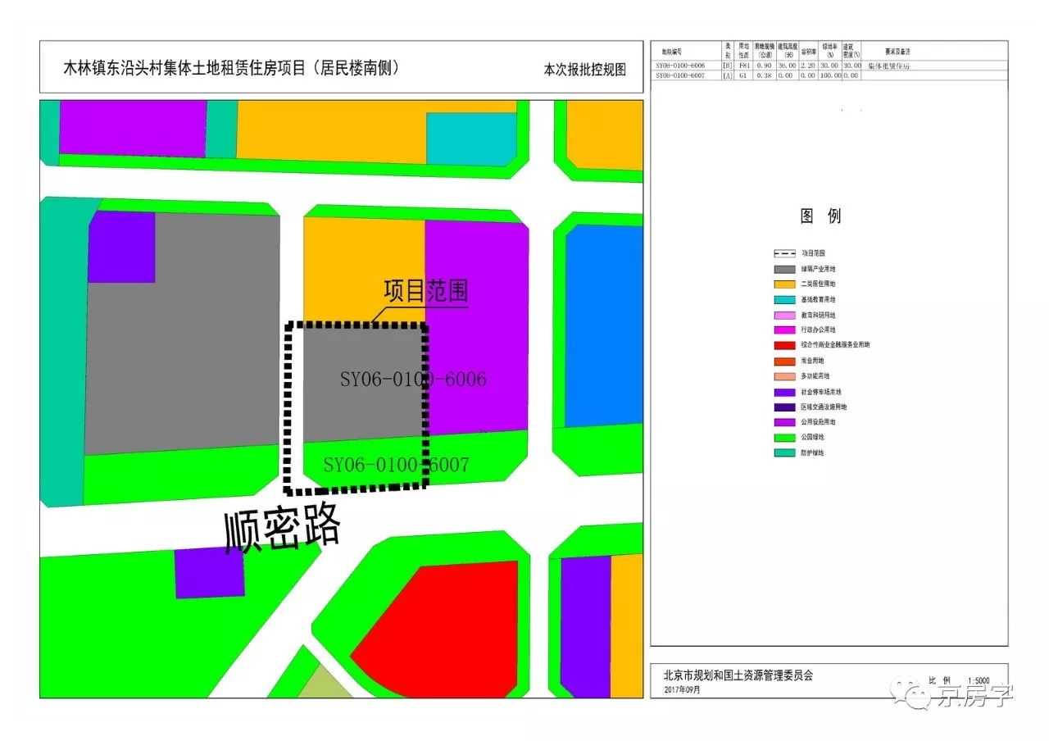Click the 项目范围 callout text on the map
Screen dimensions: 1049x741
coord(426,291)
